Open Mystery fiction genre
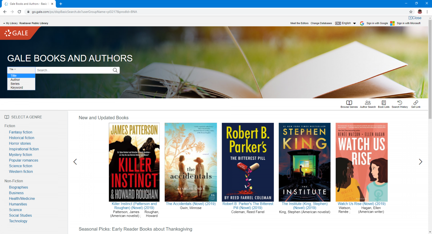 coord(21,155)
